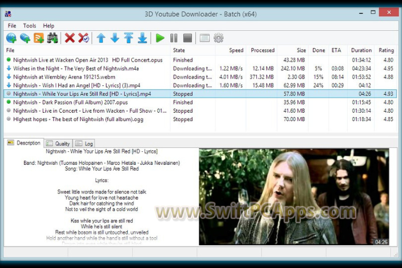Viewport: 402px width, 268px height.
Task: Click the orange RSS feed add icon
Action: tap(39, 38)
